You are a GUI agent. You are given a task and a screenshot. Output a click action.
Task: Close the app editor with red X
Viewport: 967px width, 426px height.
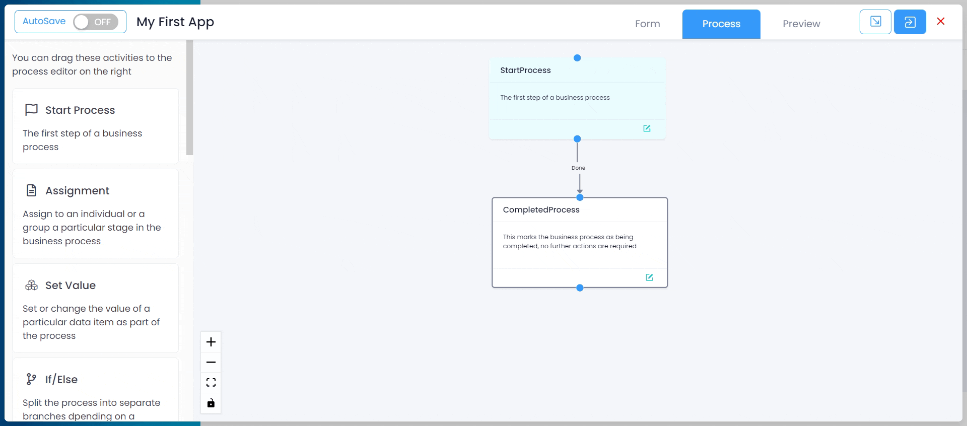coord(940,21)
